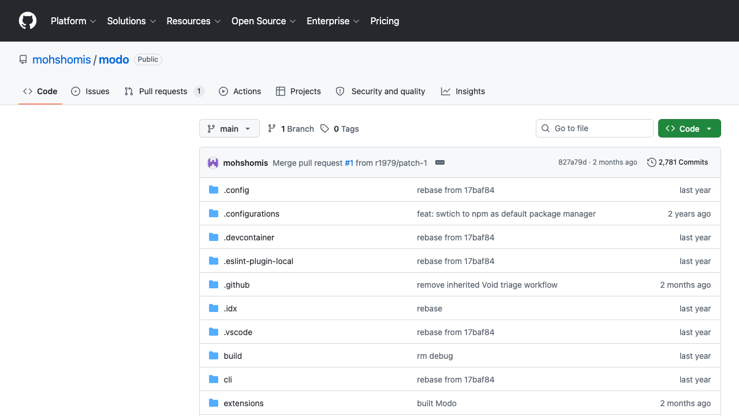Open the cli folder name
739x416 pixels.
tap(228, 380)
